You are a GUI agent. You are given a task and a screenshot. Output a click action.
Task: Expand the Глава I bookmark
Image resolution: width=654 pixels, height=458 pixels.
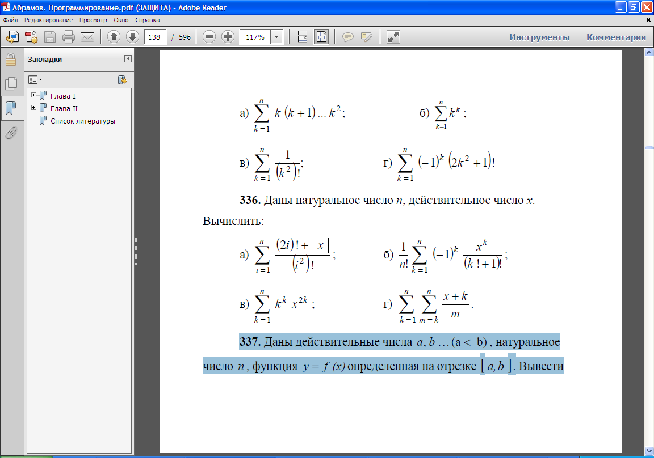(x=34, y=95)
